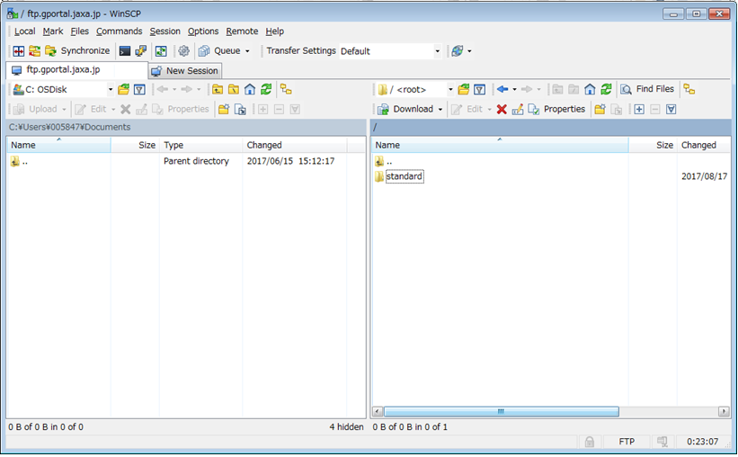Sort the local panel by Size column
This screenshot has width=738, height=457.
point(135,145)
